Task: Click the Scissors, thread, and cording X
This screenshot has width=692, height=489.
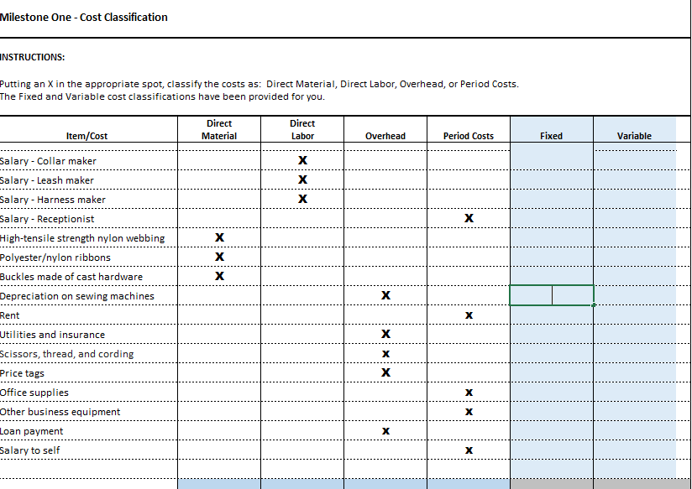Action: (385, 353)
